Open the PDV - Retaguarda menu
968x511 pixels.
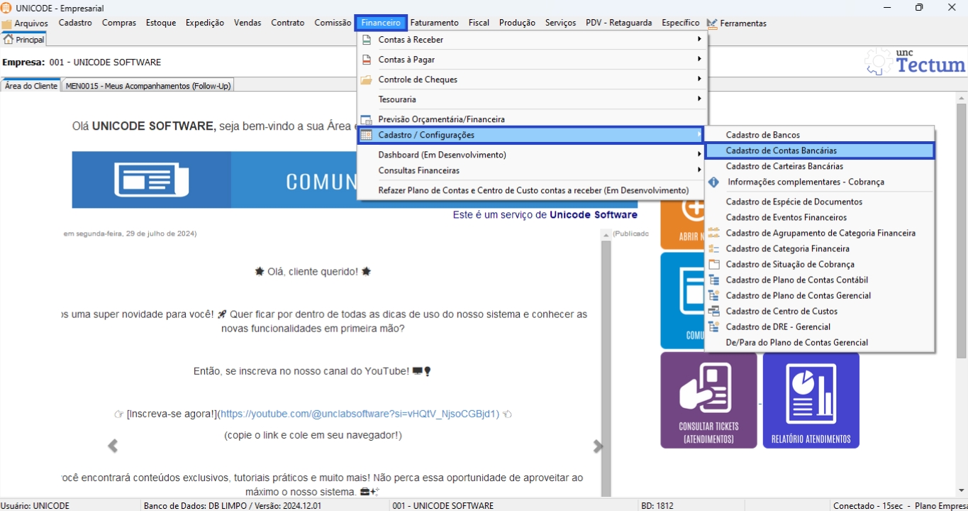[618, 23]
